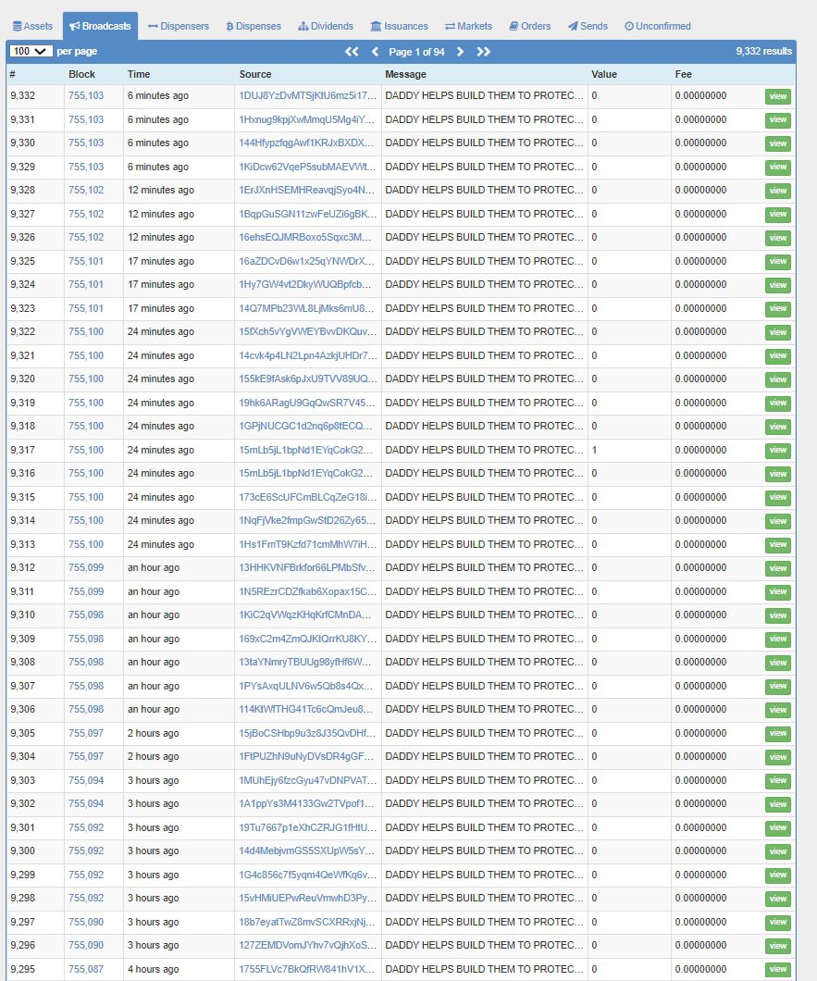This screenshot has height=981, width=817.
Task: Switch to the Markets tab
Action: (468, 26)
